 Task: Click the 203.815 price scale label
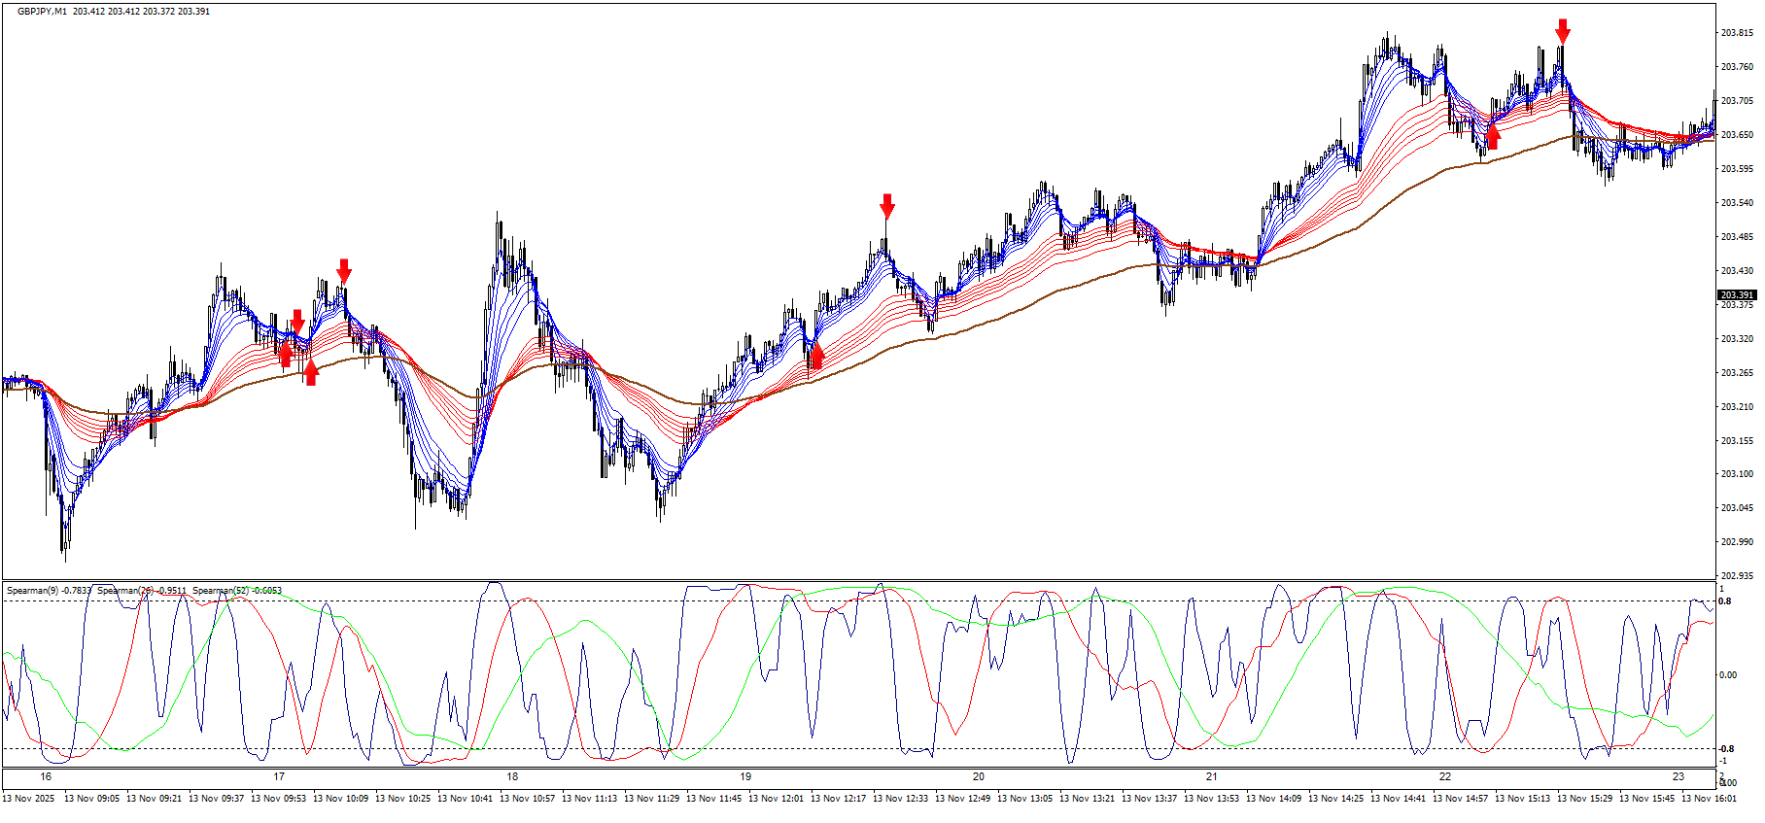tap(1737, 33)
